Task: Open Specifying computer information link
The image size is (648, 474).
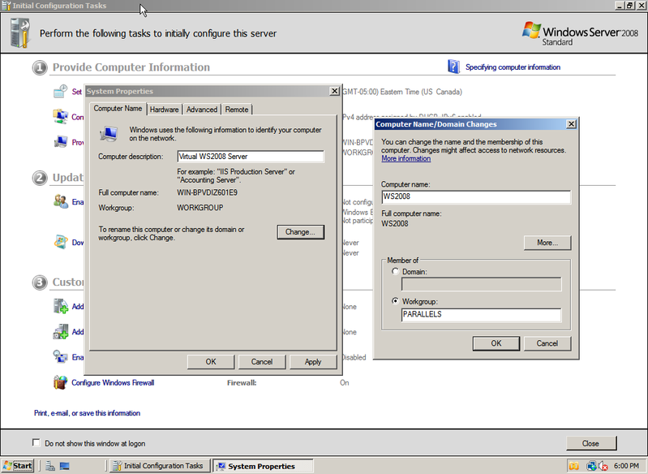Action: pos(513,67)
